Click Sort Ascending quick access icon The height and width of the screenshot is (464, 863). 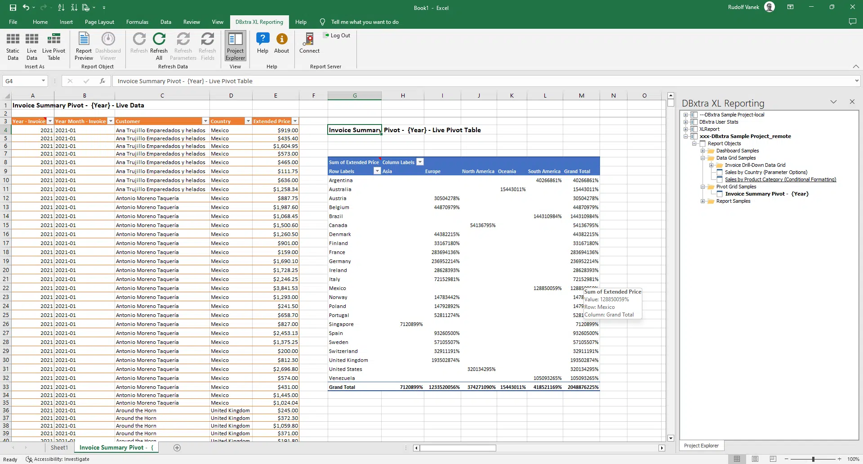(61, 8)
